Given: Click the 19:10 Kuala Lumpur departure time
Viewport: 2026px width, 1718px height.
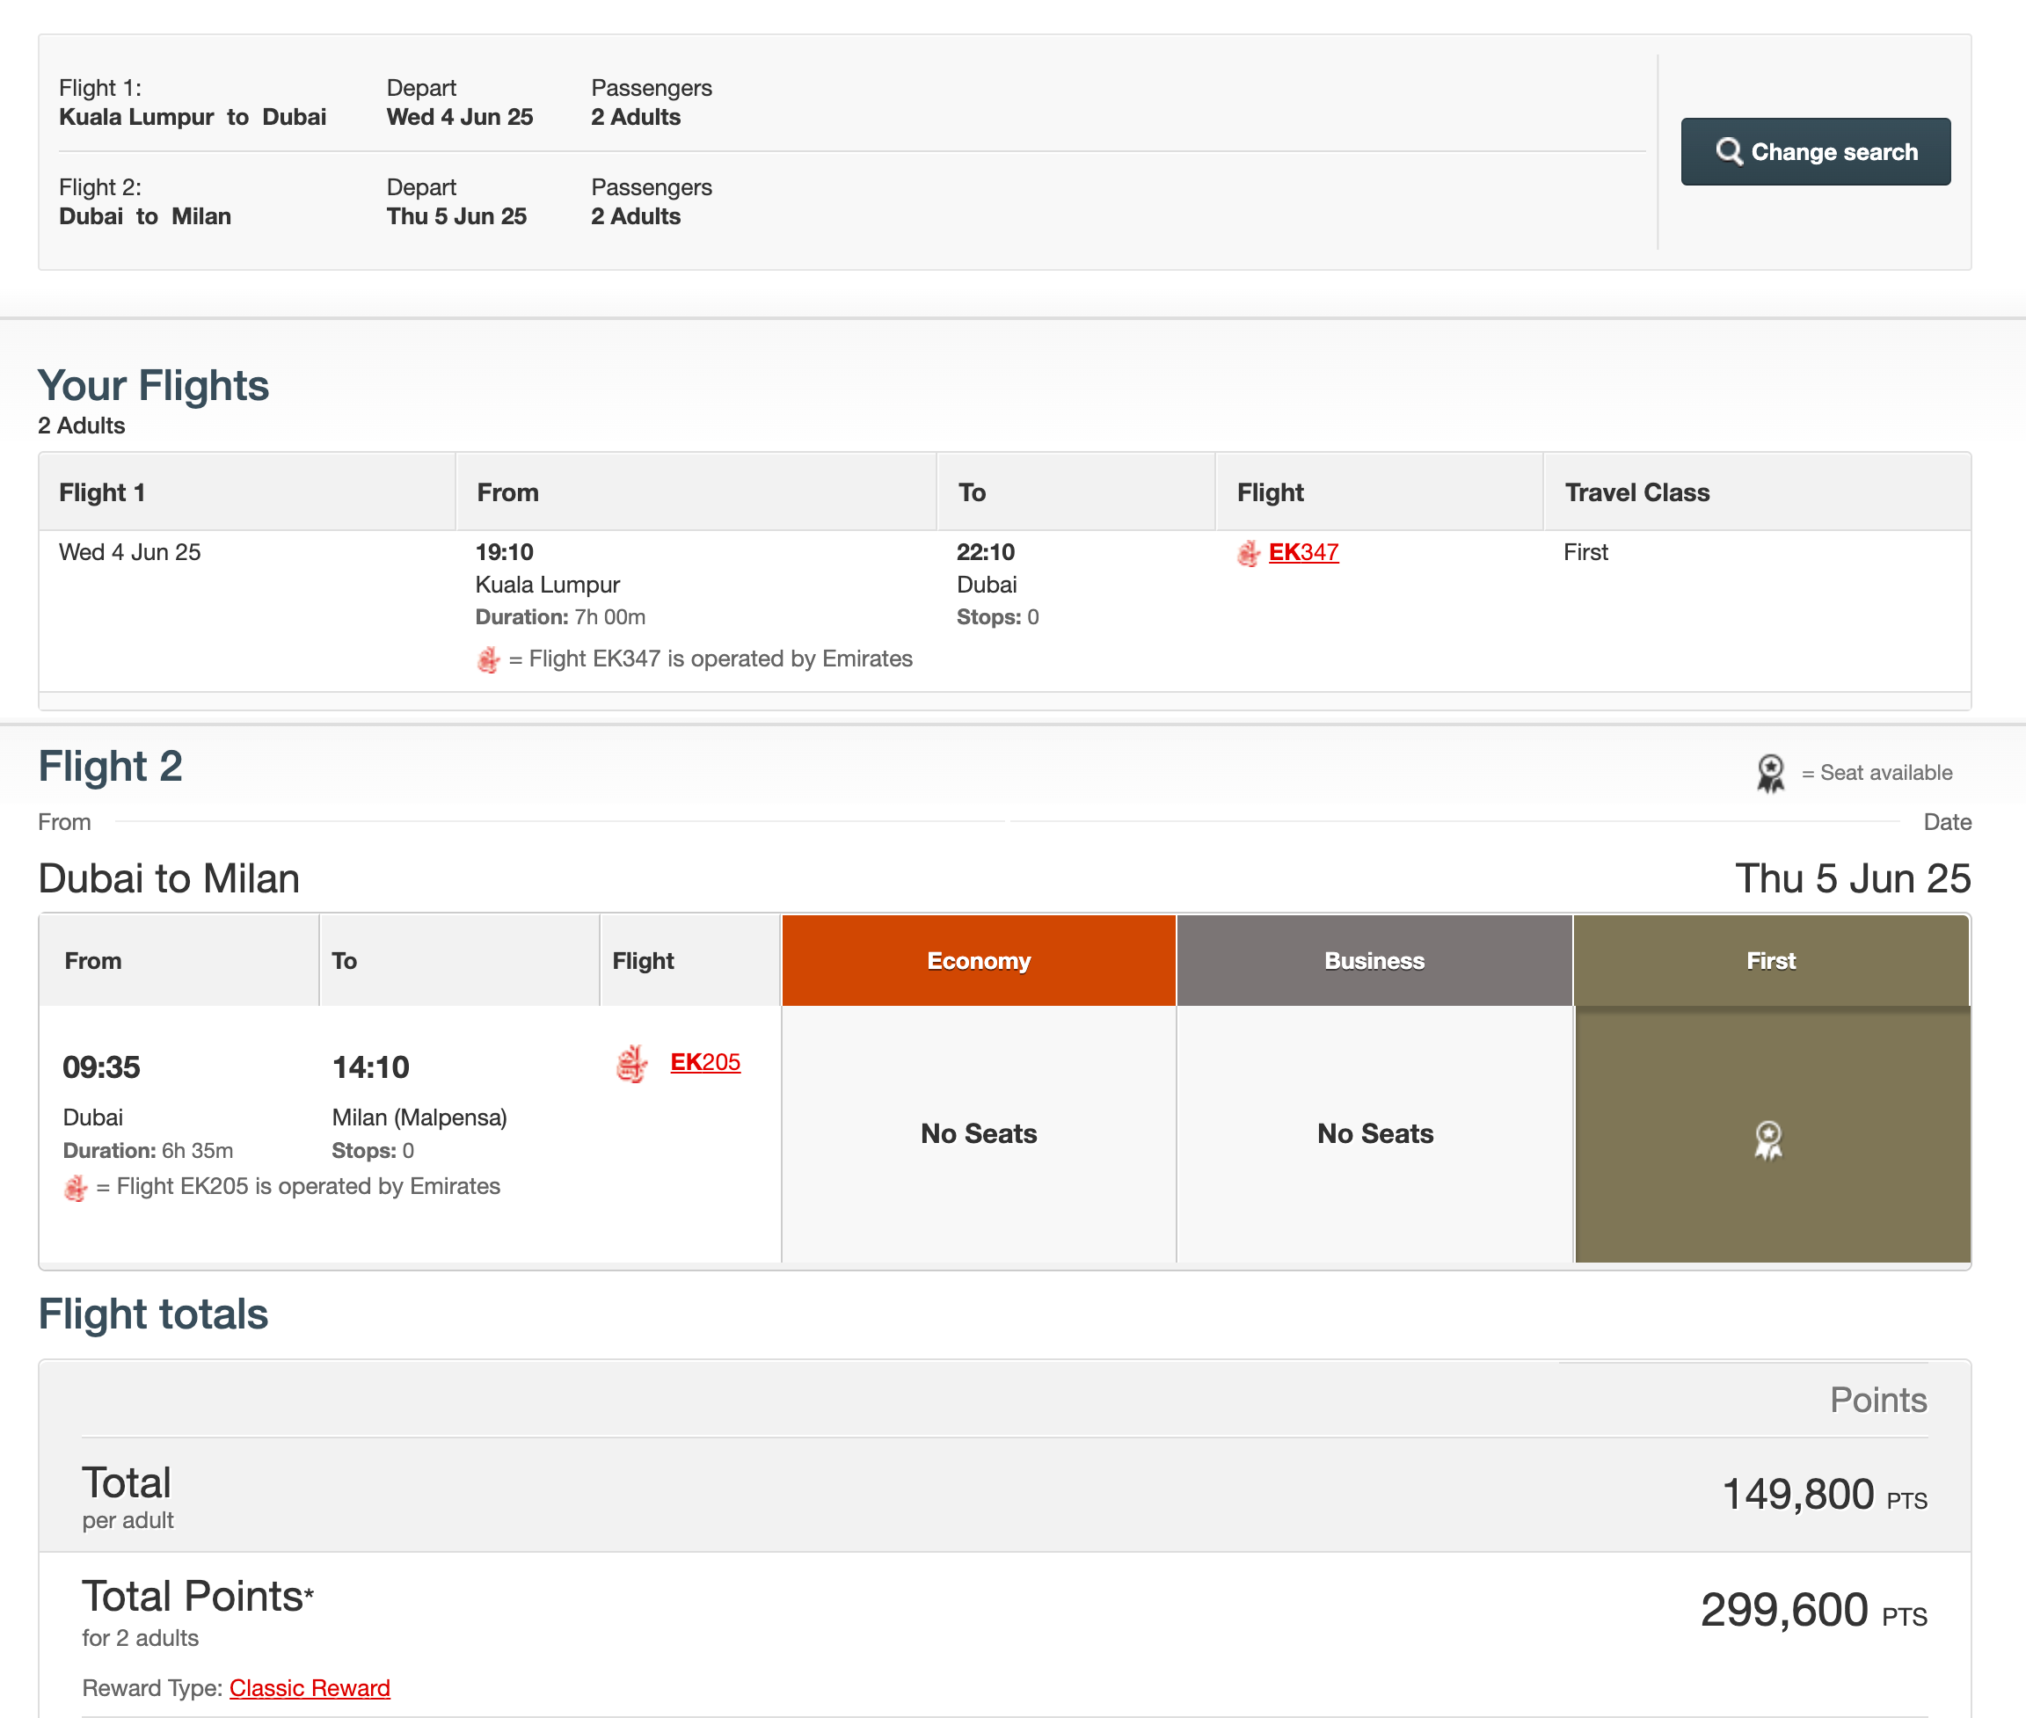Looking at the screenshot, I should (505, 552).
